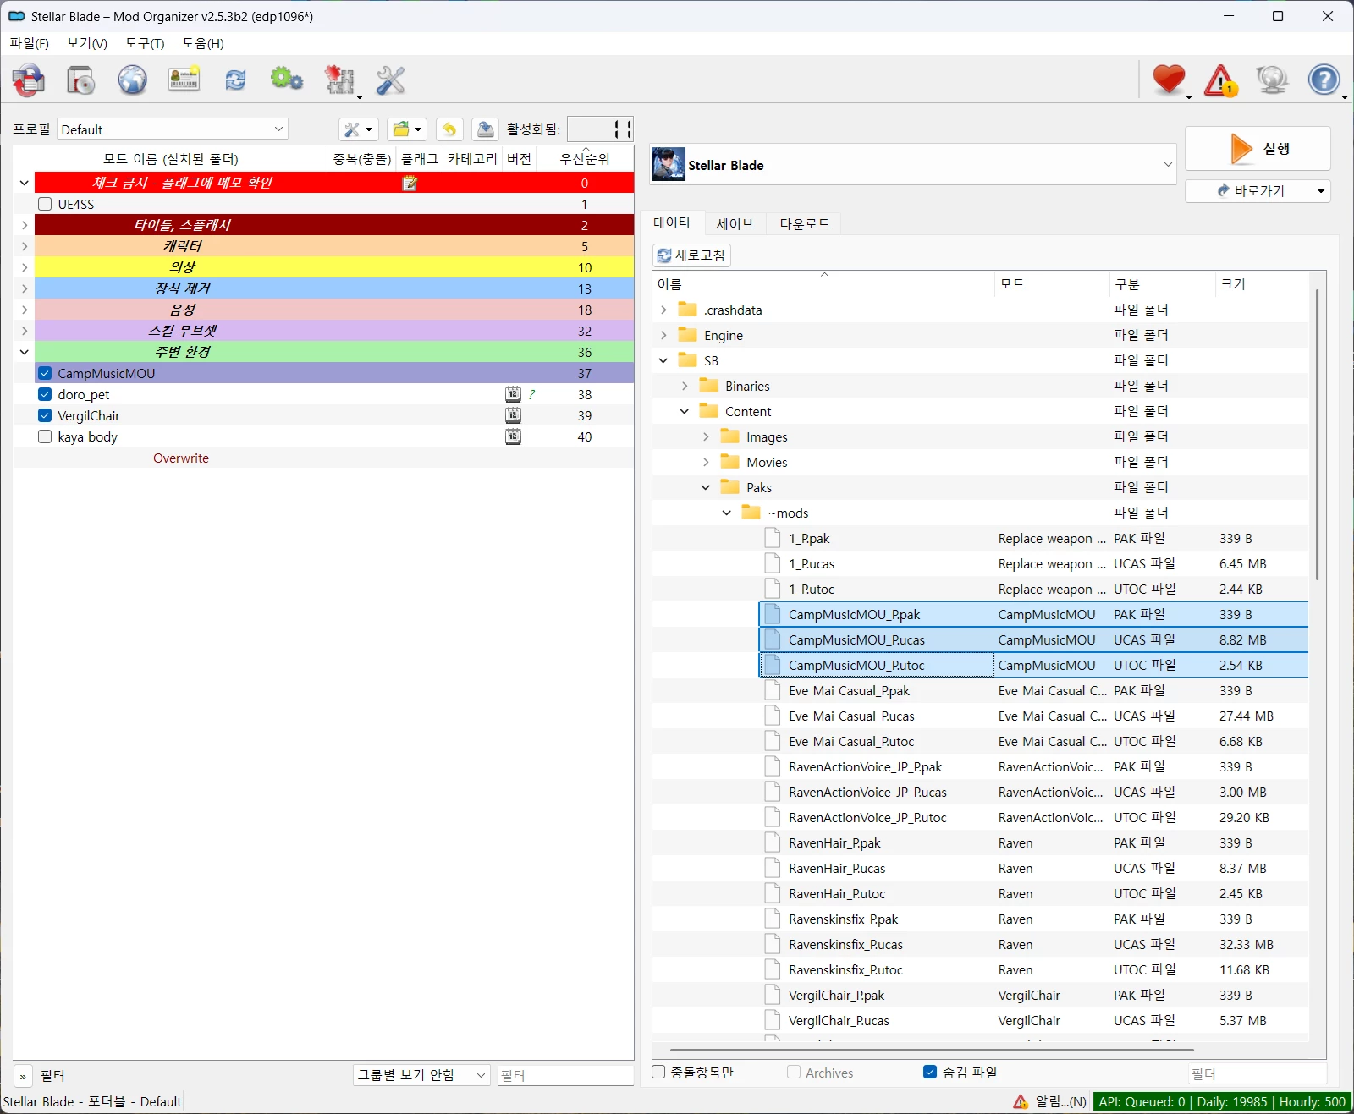The width and height of the screenshot is (1354, 1114).
Task: Click the 새로고침 refresh button
Action: tap(691, 255)
